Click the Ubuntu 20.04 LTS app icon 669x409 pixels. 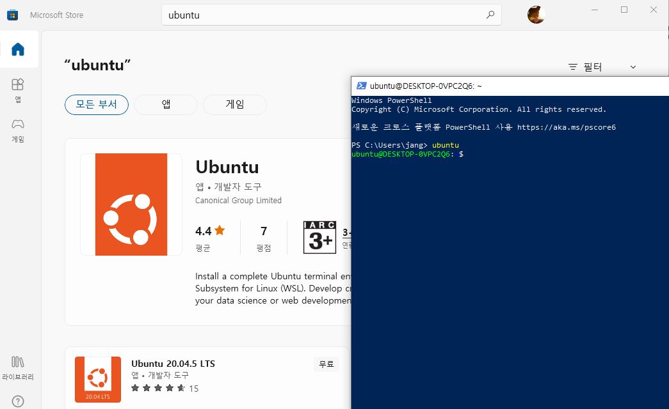pos(98,380)
